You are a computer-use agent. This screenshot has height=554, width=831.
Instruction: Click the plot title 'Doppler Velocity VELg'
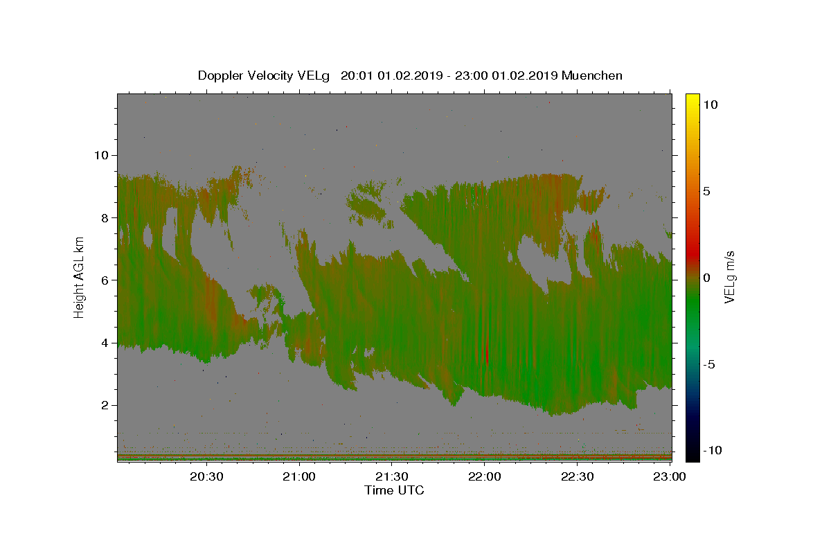[x=265, y=75]
